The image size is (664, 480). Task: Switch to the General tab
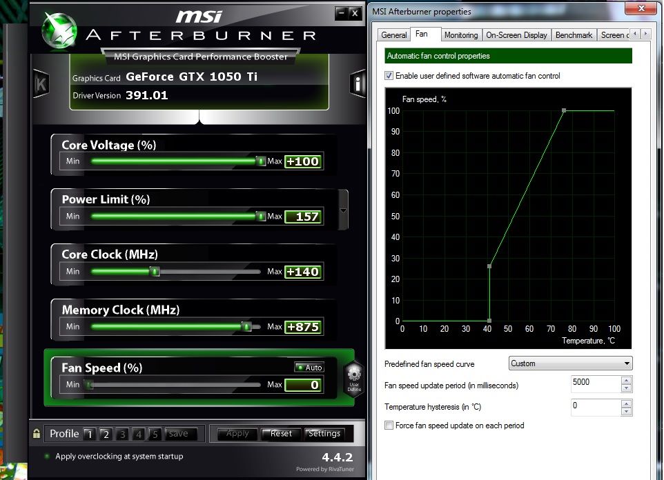pyautogui.click(x=394, y=35)
